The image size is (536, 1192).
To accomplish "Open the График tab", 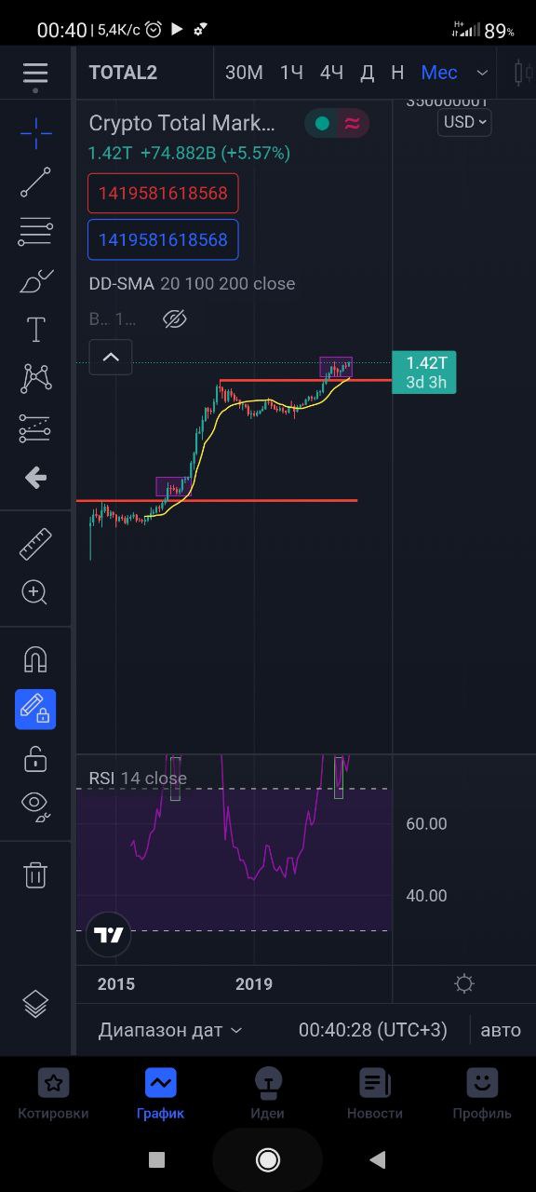I will [x=160, y=1095].
